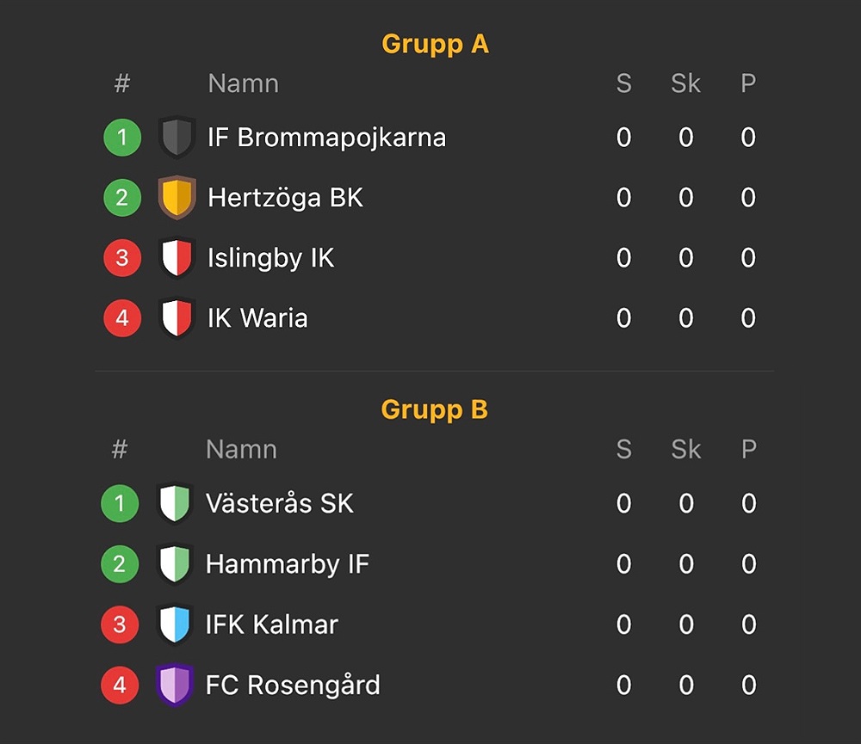Viewport: 861px width, 744px height.
Task: Click Islingby IK's red-white shield crest
Action: click(x=177, y=257)
